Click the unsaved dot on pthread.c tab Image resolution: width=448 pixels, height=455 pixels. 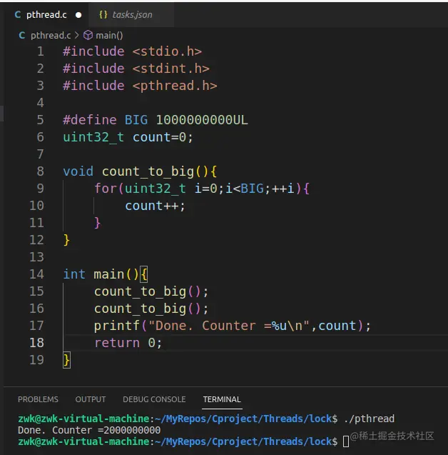click(x=78, y=15)
